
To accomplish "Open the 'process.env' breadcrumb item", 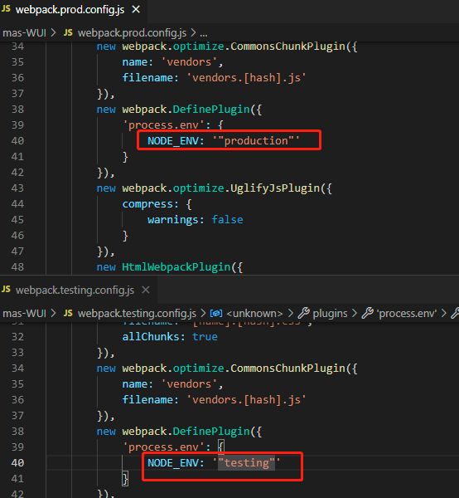I will coord(407,314).
